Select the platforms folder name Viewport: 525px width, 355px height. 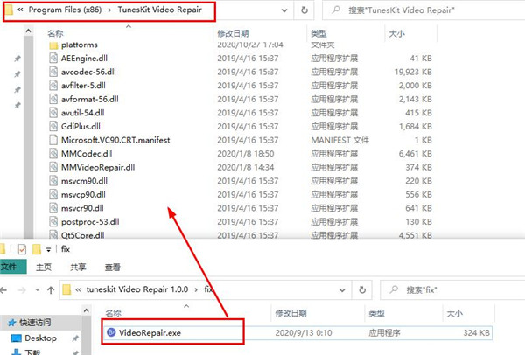click(80, 45)
